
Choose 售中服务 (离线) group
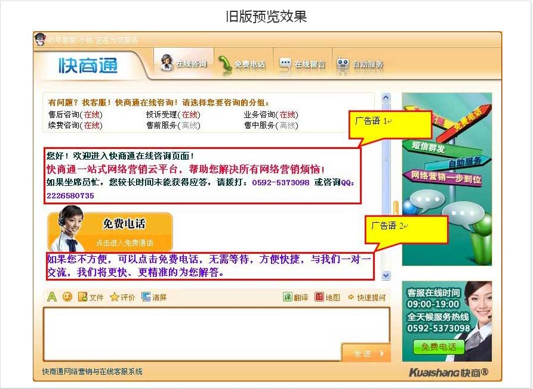point(271,126)
